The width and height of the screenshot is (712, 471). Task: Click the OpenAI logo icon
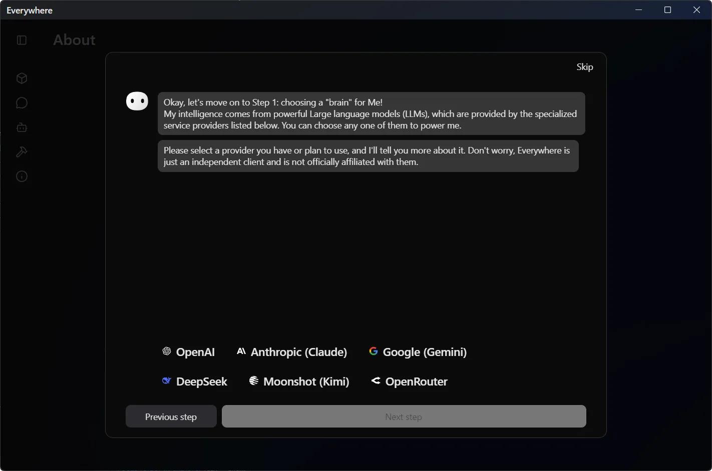[166, 351]
